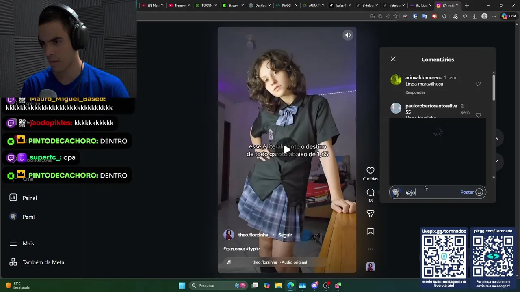Open the browser extensions puzzle icon

click(x=444, y=16)
